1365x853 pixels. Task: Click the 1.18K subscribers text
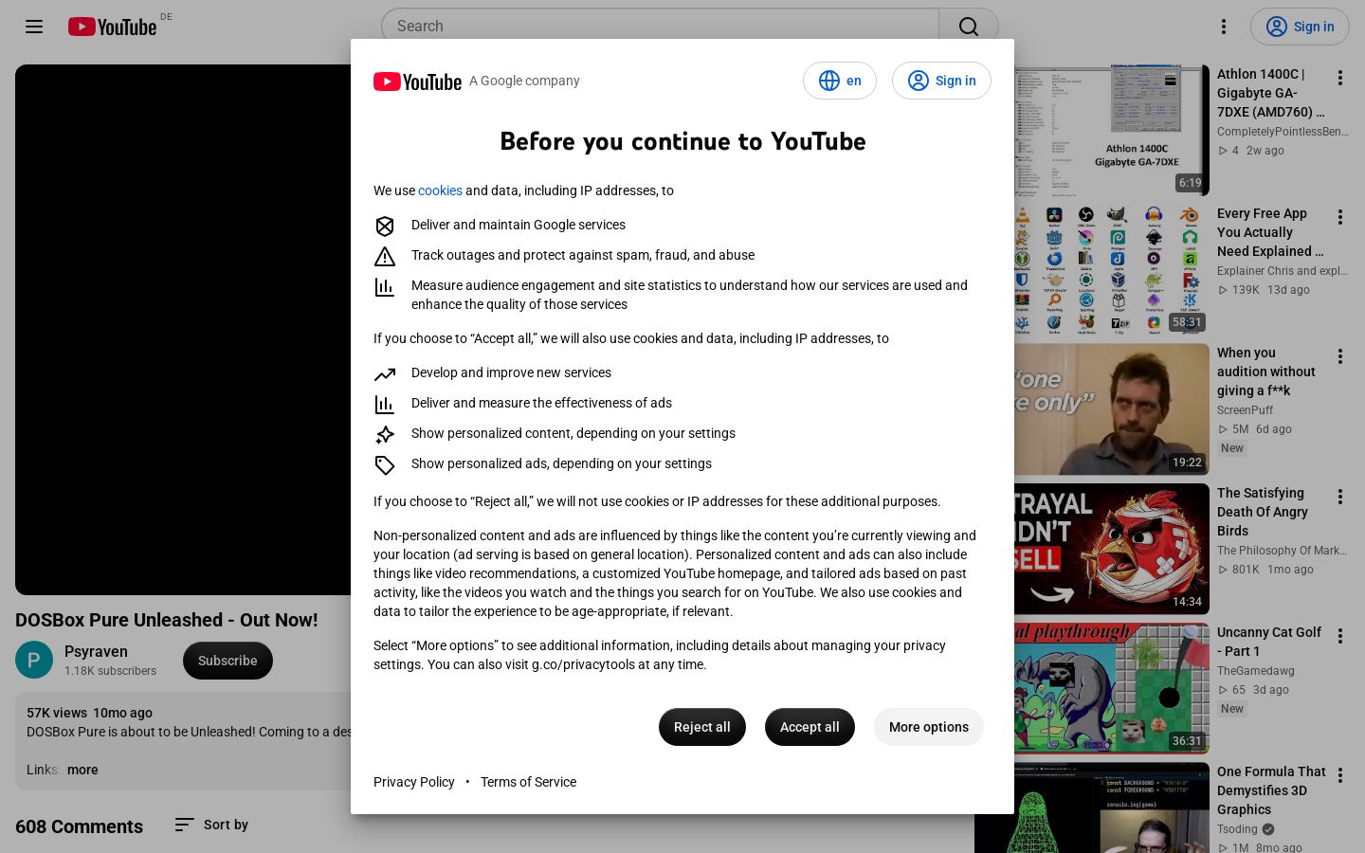[x=110, y=671]
